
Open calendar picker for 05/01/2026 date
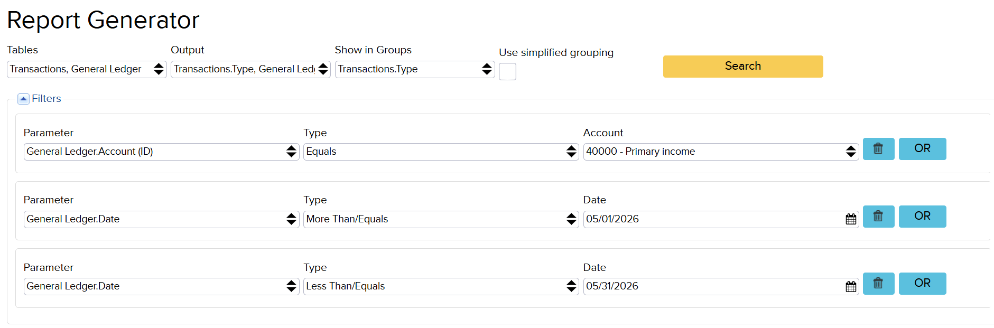point(851,219)
